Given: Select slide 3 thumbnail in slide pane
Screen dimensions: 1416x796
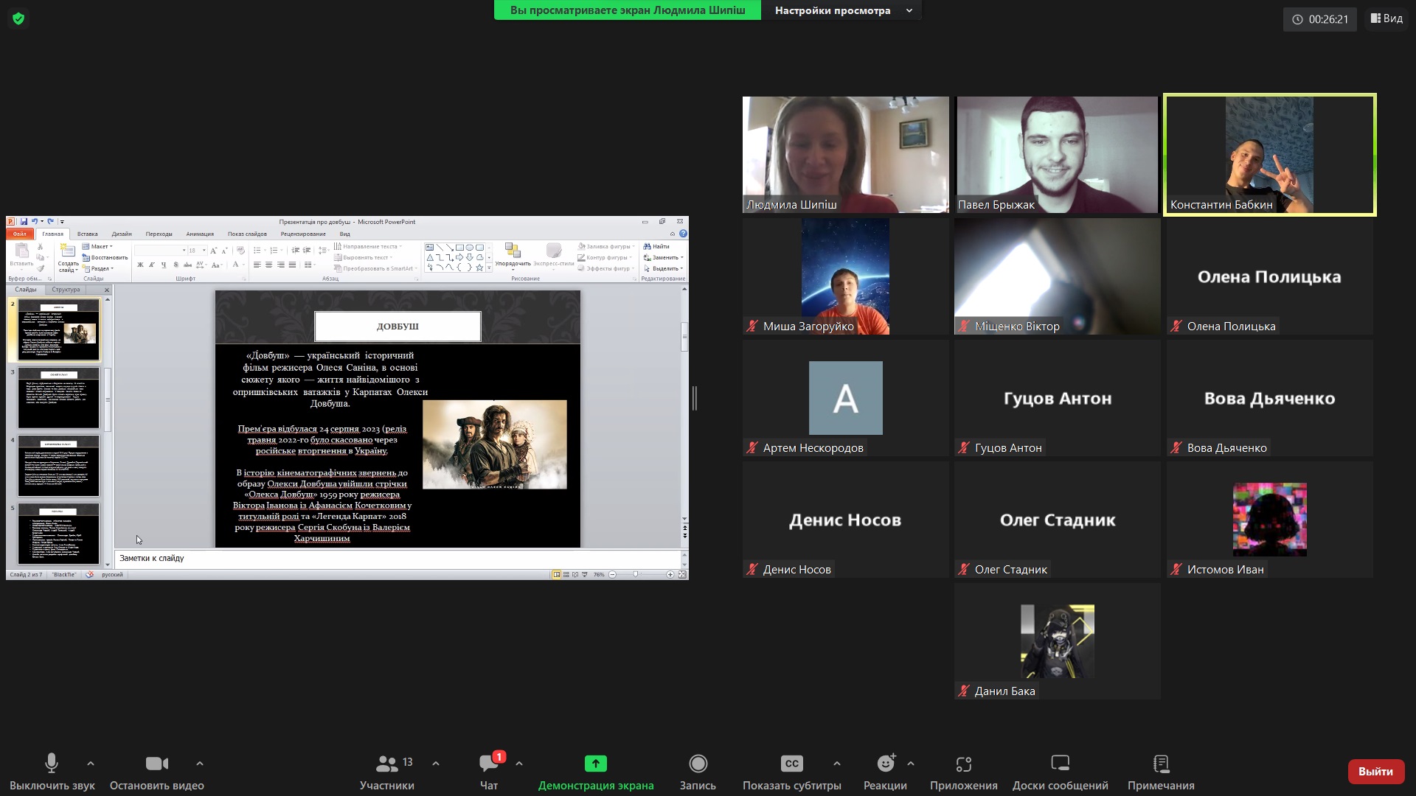Looking at the screenshot, I should [58, 398].
